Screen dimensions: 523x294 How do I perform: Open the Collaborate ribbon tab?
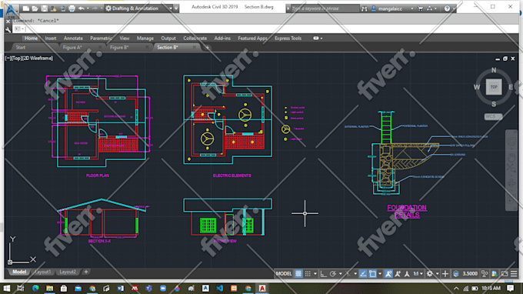(195, 38)
